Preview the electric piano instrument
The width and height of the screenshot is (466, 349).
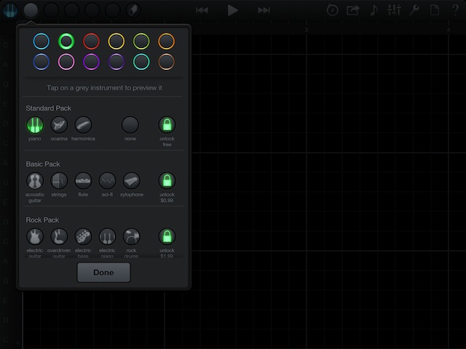[x=107, y=236]
